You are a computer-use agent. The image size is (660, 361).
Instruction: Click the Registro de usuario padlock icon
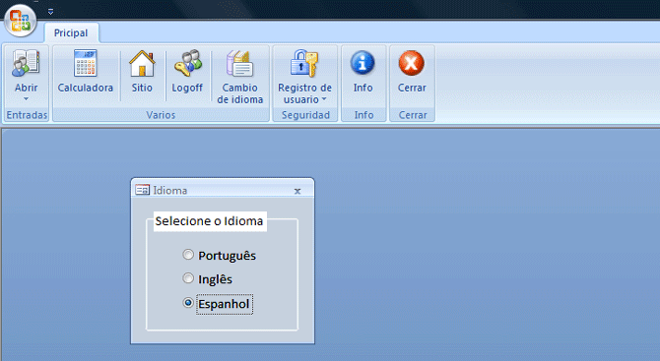coord(304,63)
